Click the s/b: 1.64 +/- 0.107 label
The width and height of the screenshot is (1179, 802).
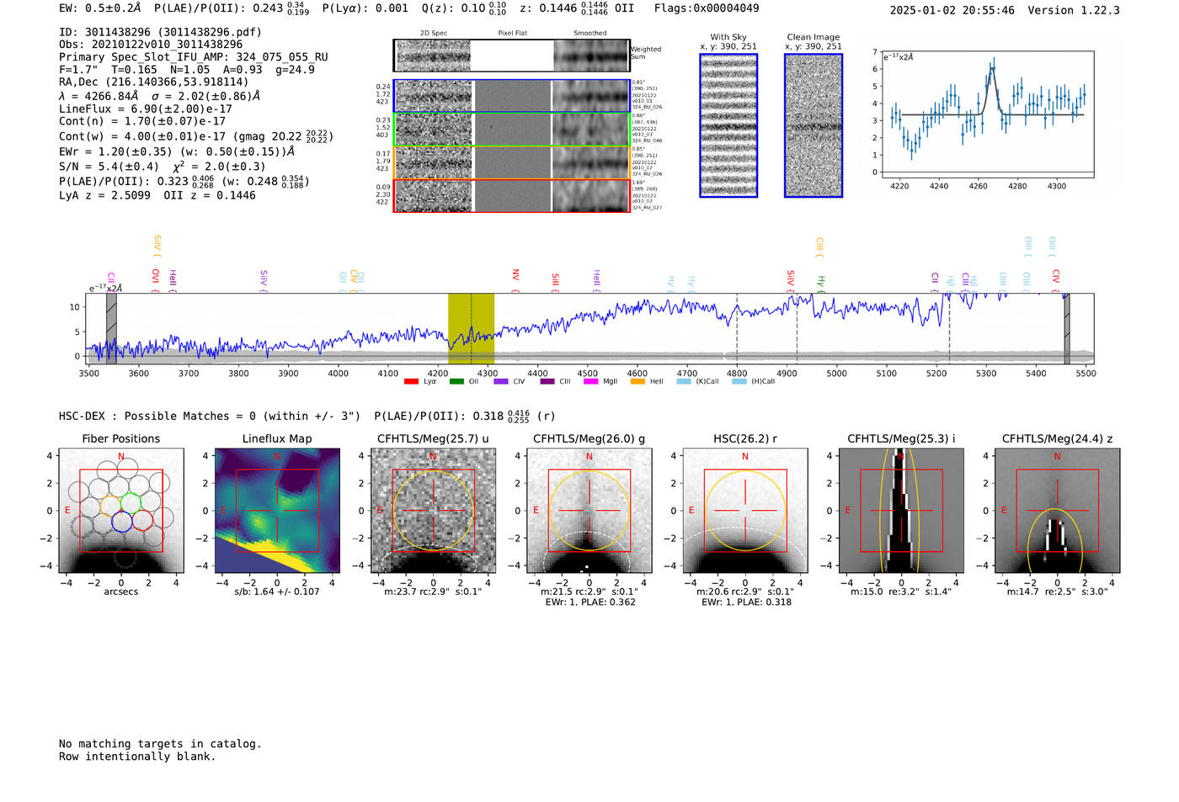pyautogui.click(x=277, y=592)
